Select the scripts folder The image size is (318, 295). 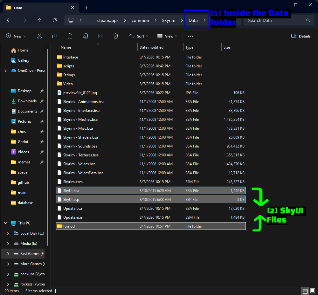pos(150,66)
